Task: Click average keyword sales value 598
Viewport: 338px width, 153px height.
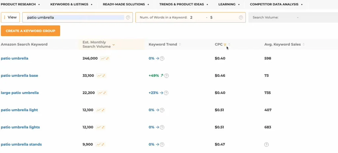Action: coord(268,58)
